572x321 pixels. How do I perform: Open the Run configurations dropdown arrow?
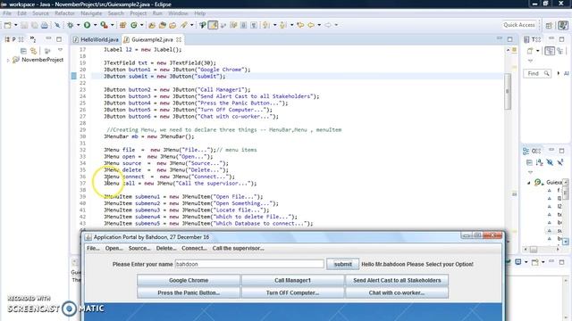tap(96, 25)
